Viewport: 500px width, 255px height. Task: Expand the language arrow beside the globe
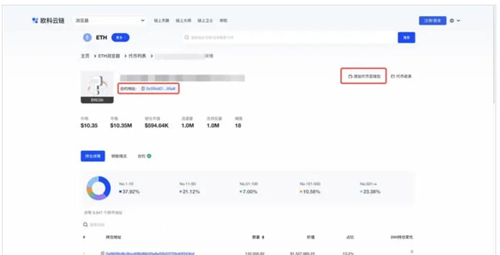point(459,21)
